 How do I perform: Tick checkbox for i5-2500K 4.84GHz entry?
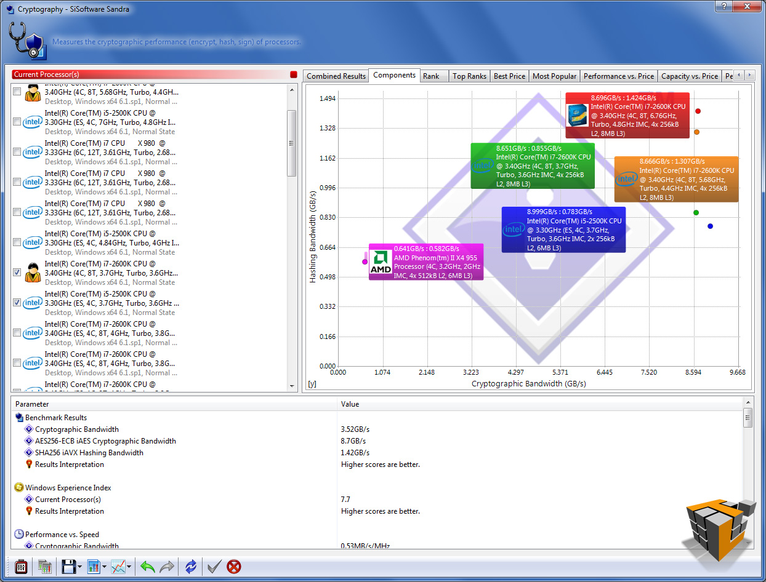17,242
